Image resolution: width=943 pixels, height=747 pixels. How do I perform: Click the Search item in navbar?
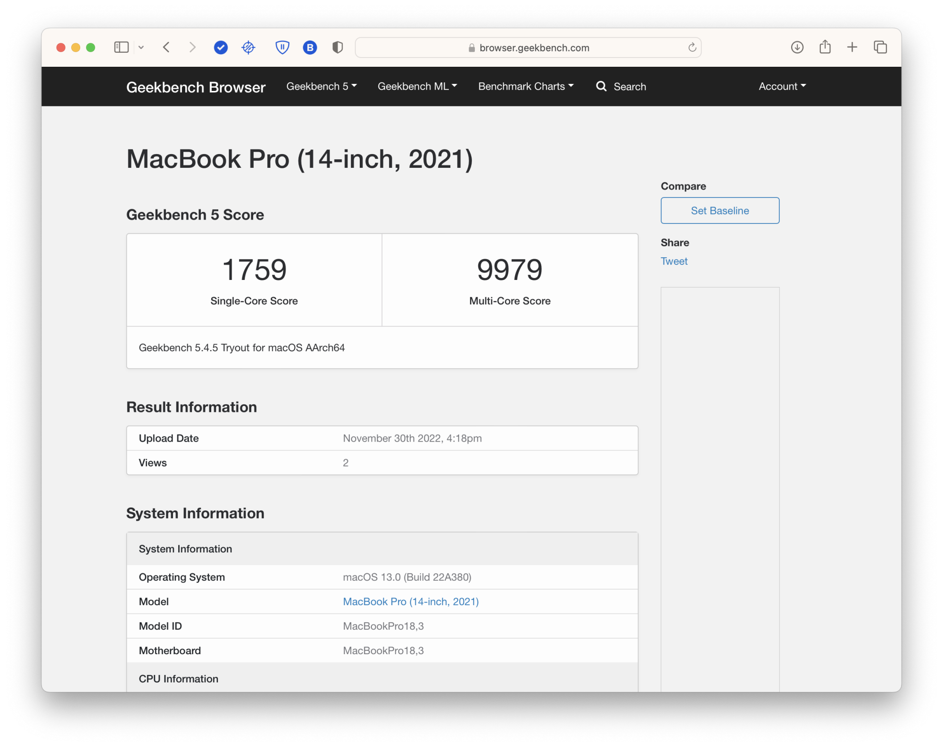coord(621,86)
